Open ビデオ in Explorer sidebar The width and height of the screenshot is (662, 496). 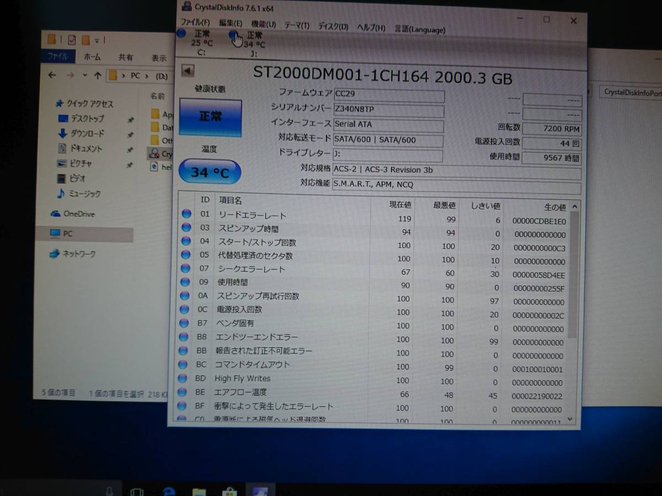point(71,178)
